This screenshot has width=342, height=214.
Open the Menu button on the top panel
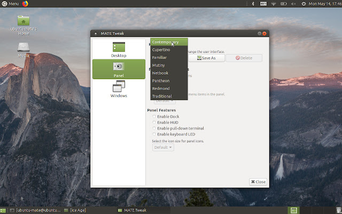click(x=10, y=4)
